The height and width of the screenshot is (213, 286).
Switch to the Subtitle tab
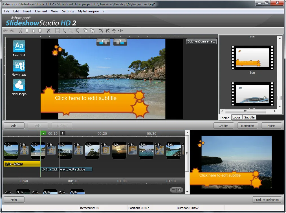coord(249,118)
